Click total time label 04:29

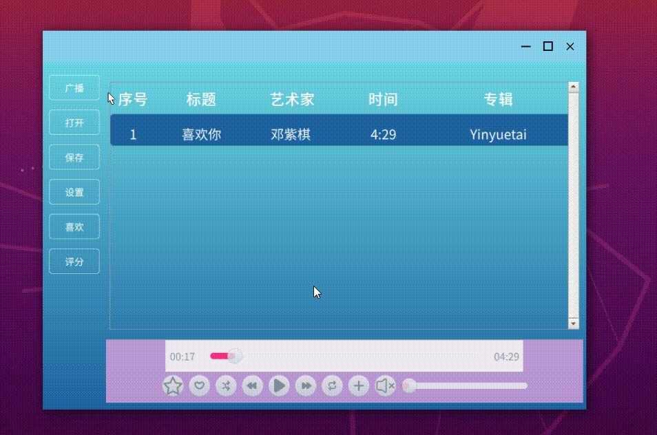click(x=506, y=357)
